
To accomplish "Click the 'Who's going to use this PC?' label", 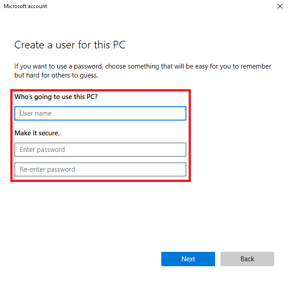I will (56, 97).
